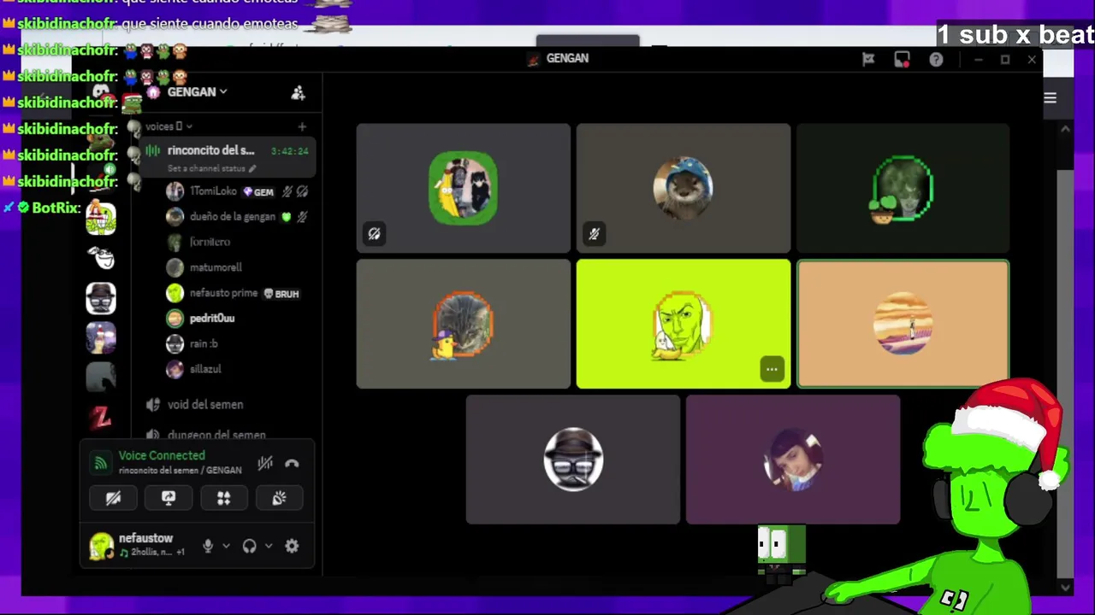The width and height of the screenshot is (1095, 615).
Task: Focus the green-ringed speaking participant tile
Action: (x=903, y=188)
